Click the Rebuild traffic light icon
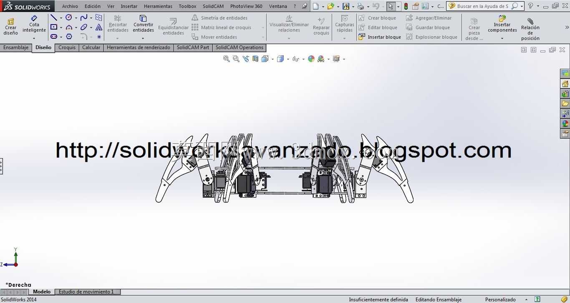 [406, 6]
